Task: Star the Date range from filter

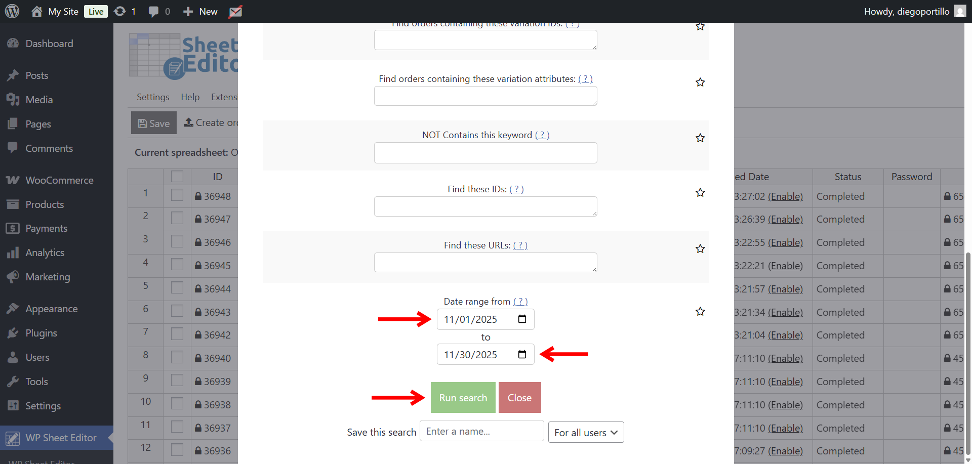Action: tap(700, 312)
